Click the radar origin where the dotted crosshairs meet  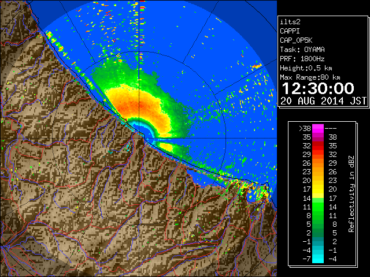(139, 138)
